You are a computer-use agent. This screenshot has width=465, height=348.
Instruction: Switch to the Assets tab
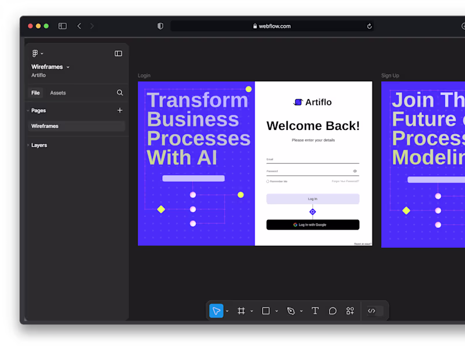(x=58, y=93)
